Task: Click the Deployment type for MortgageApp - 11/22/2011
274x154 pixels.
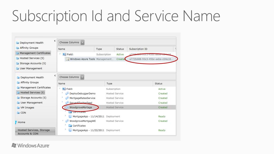Action: pyautogui.click(x=113, y=130)
